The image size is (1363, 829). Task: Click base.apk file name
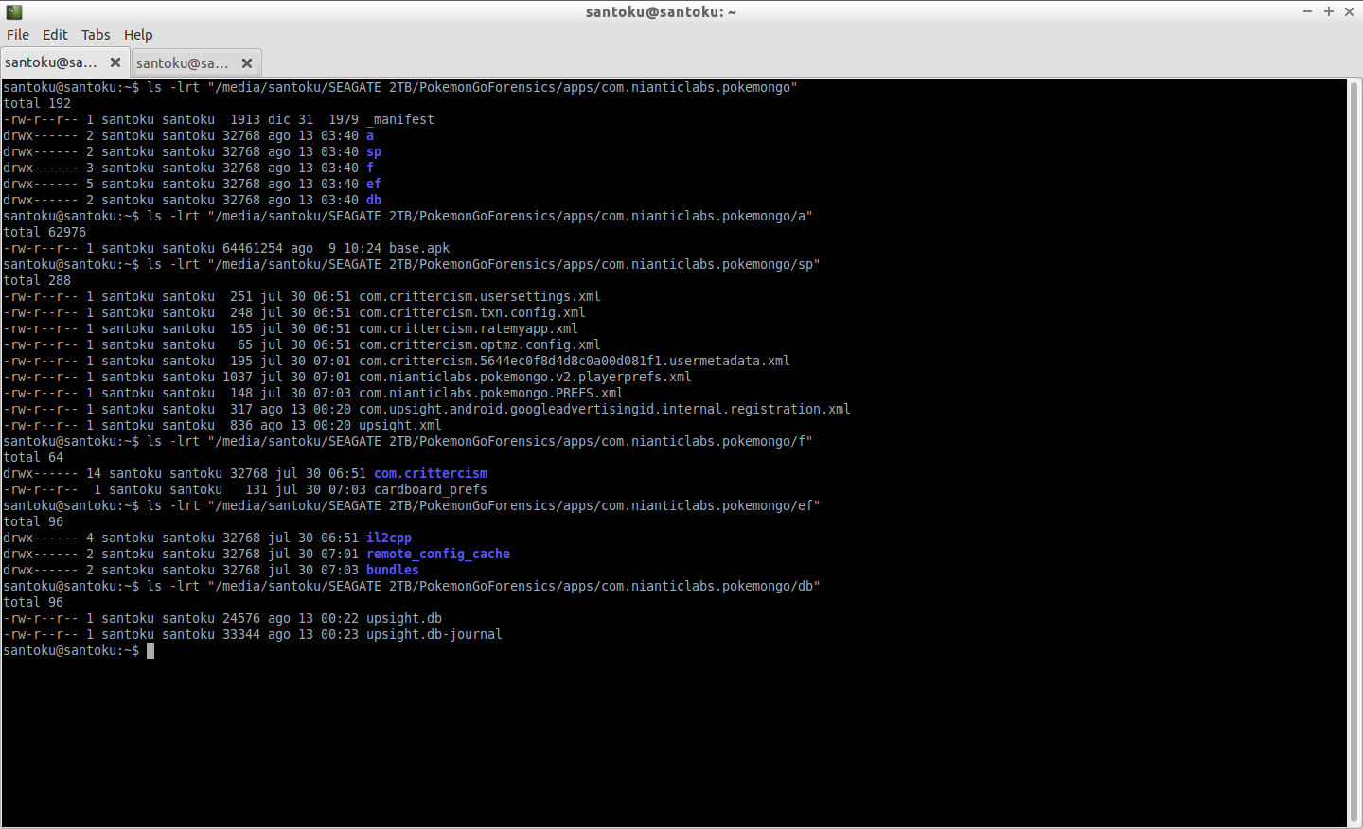419,248
